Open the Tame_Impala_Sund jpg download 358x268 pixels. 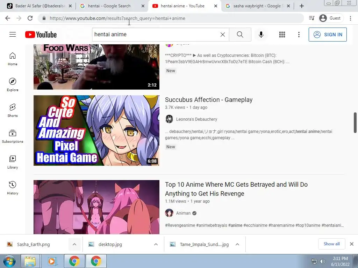click(x=204, y=244)
